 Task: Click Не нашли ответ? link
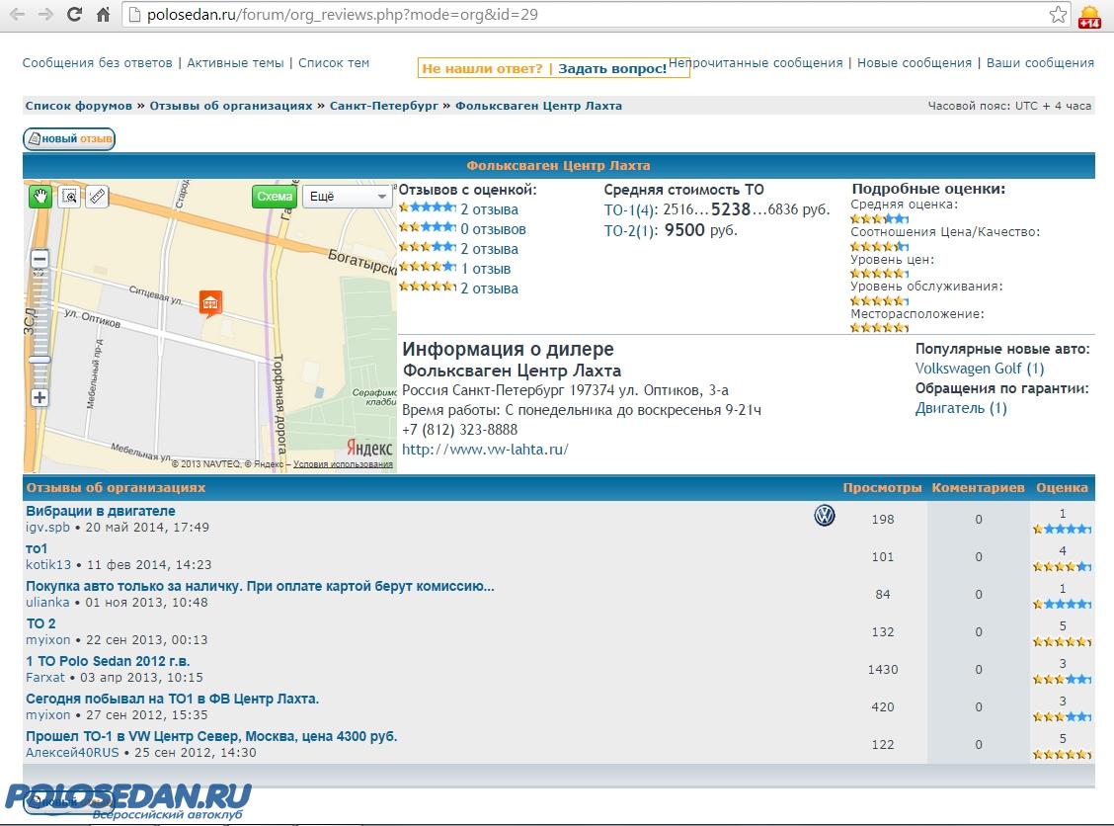482,68
